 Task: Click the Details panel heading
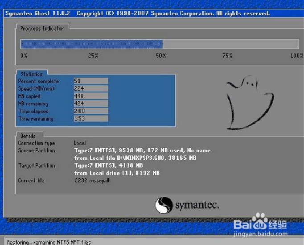[28, 136]
